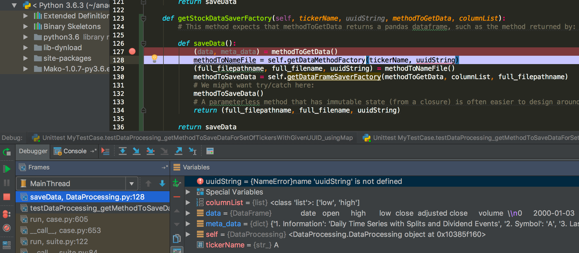
Task: Click the Remove Watch minus icon
Action: [x=177, y=197]
